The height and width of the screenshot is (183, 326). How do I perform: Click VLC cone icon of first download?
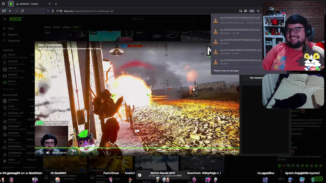coord(216,21)
